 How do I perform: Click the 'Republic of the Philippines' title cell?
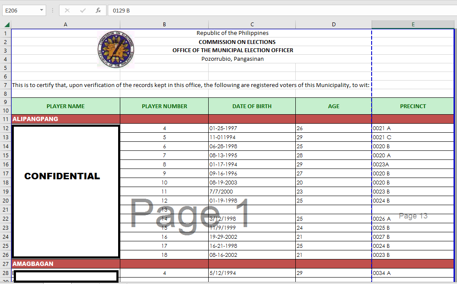(x=232, y=33)
